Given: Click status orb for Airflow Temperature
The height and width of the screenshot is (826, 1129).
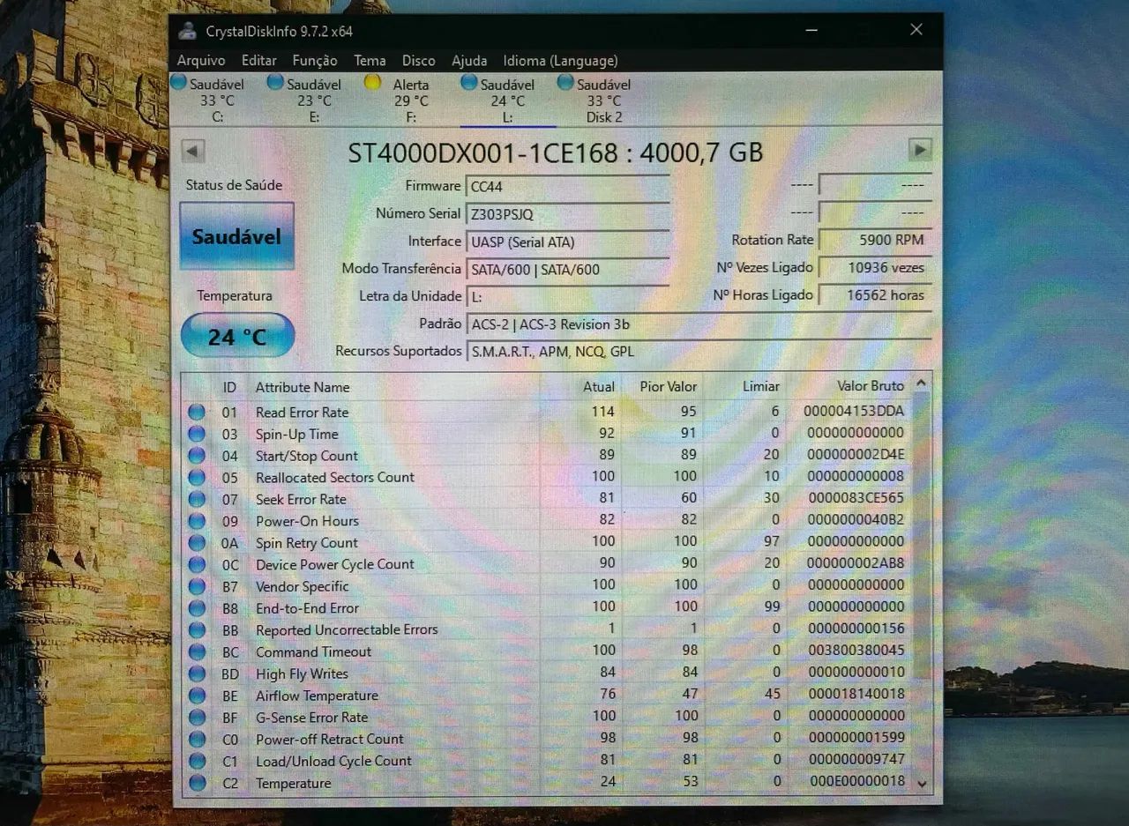Looking at the screenshot, I should pyautogui.click(x=196, y=696).
